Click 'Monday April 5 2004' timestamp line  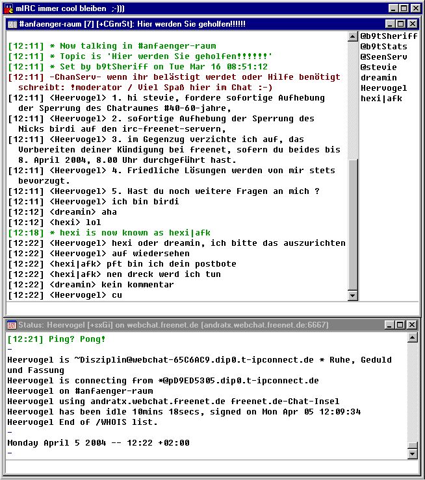(98, 443)
